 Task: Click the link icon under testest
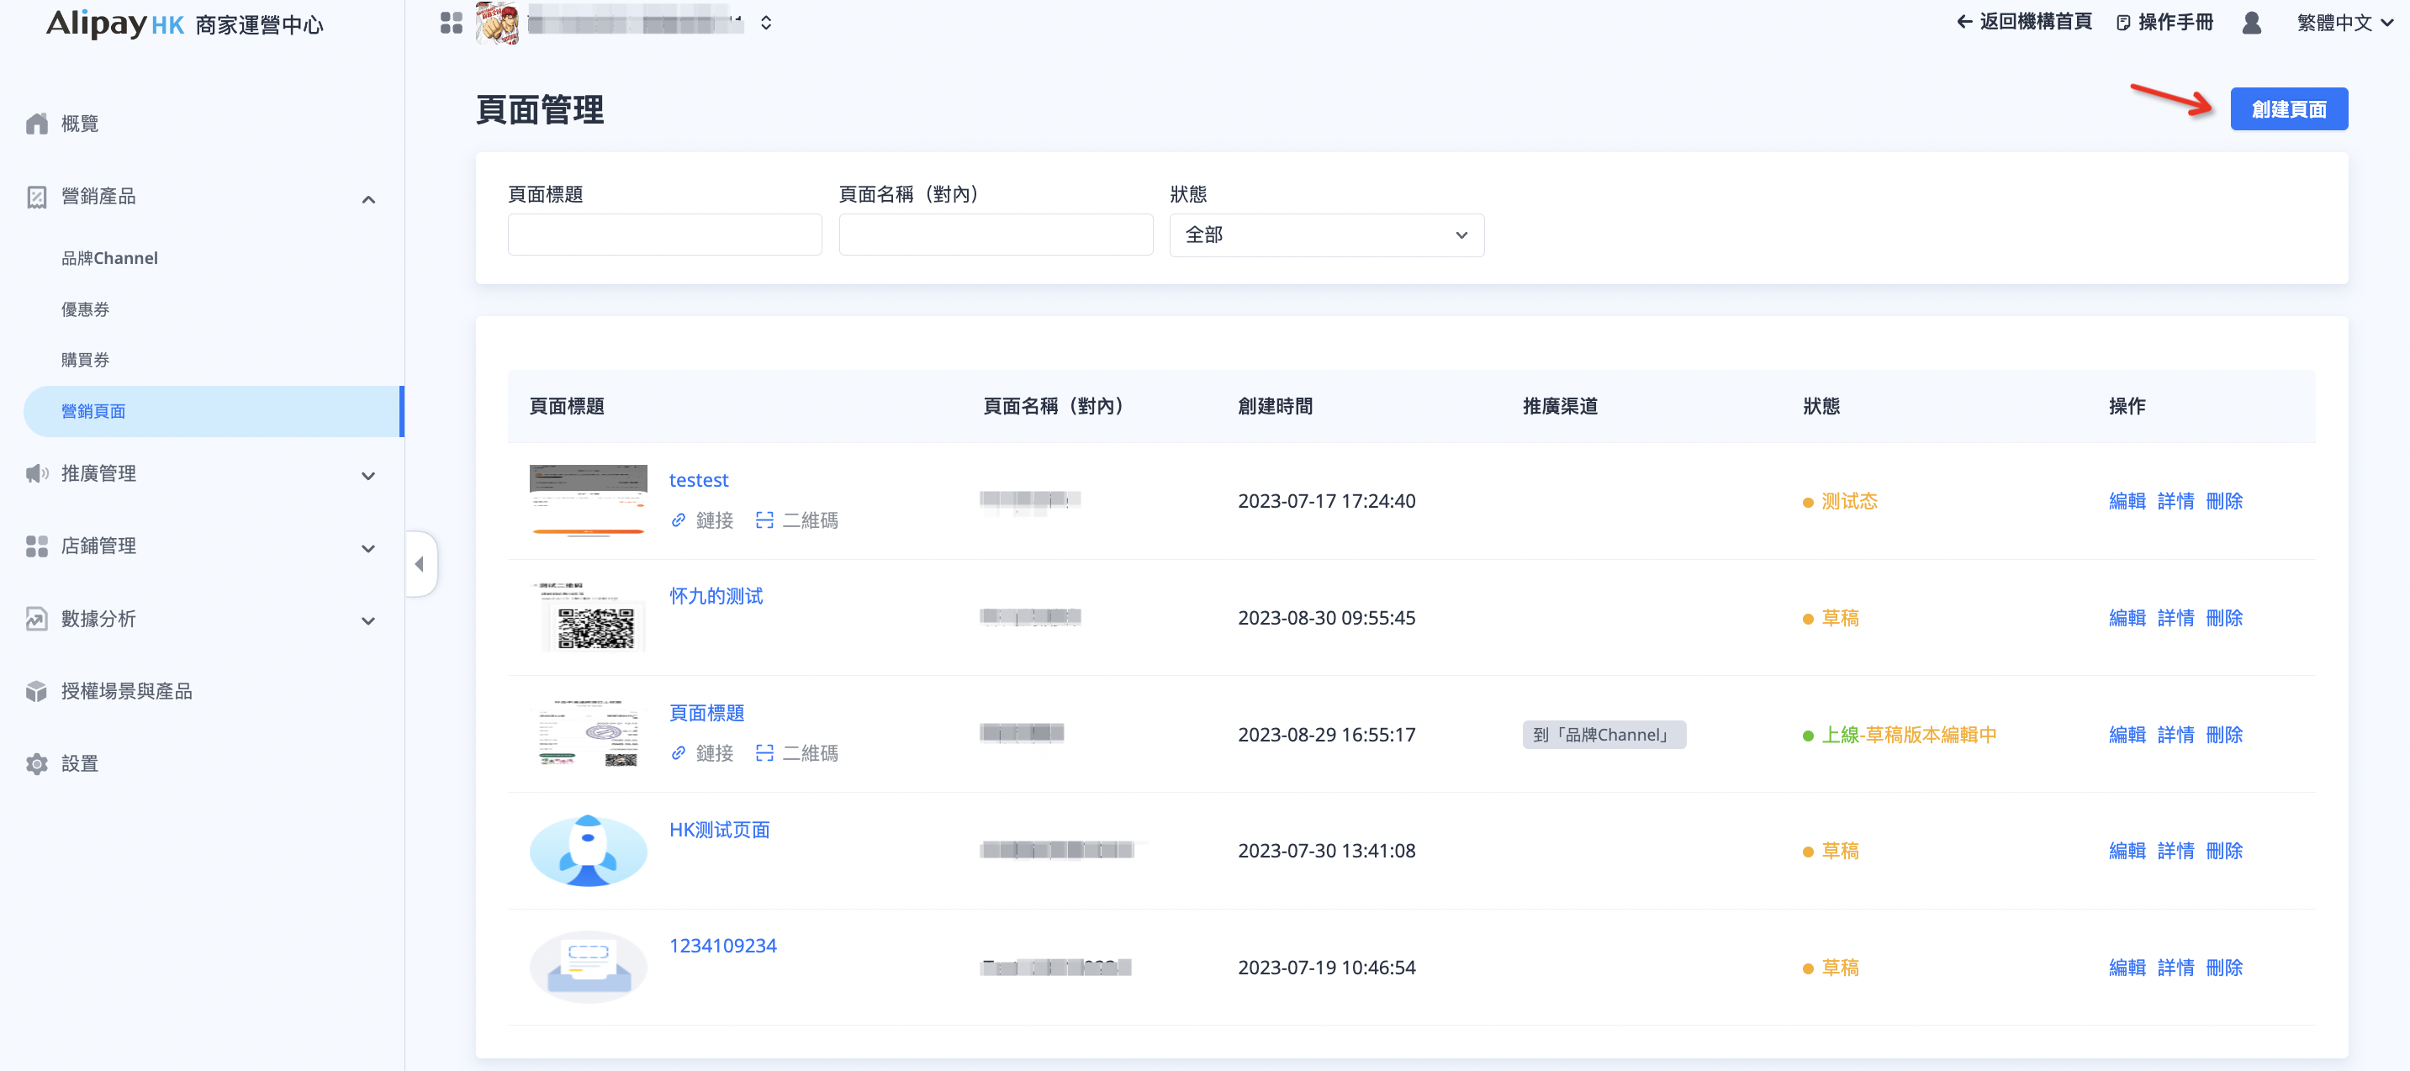click(679, 520)
